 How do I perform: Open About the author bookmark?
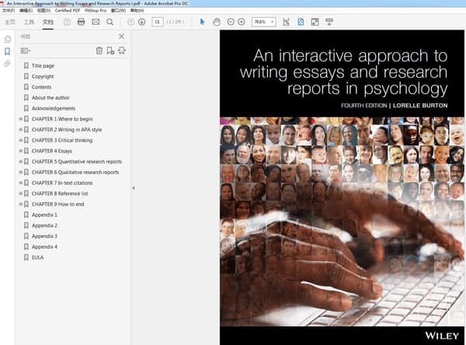pyautogui.click(x=50, y=98)
